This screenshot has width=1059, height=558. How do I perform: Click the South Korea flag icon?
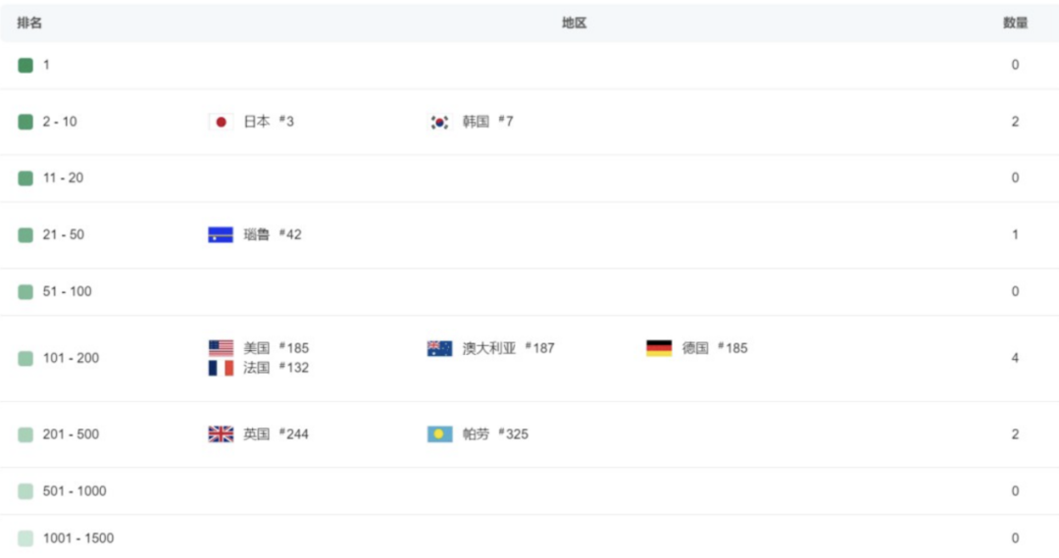(439, 122)
